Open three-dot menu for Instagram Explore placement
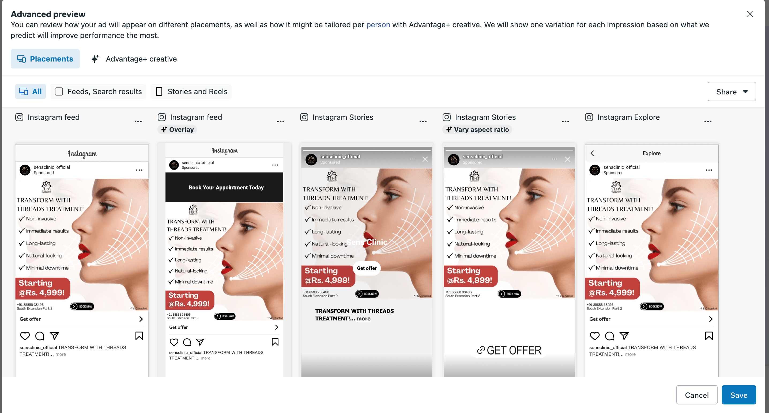The height and width of the screenshot is (413, 769). (708, 121)
